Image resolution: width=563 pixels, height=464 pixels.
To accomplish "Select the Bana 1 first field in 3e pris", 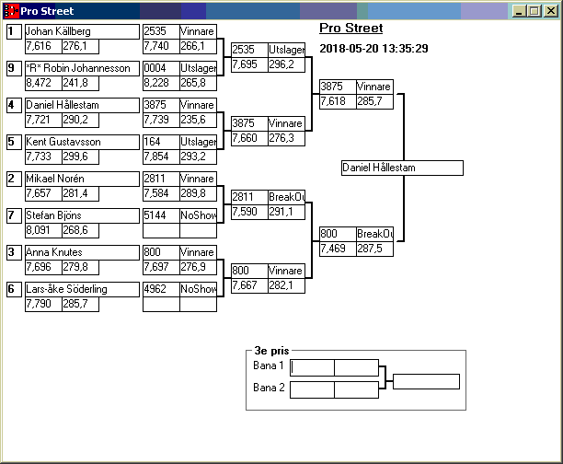I will (x=312, y=367).
